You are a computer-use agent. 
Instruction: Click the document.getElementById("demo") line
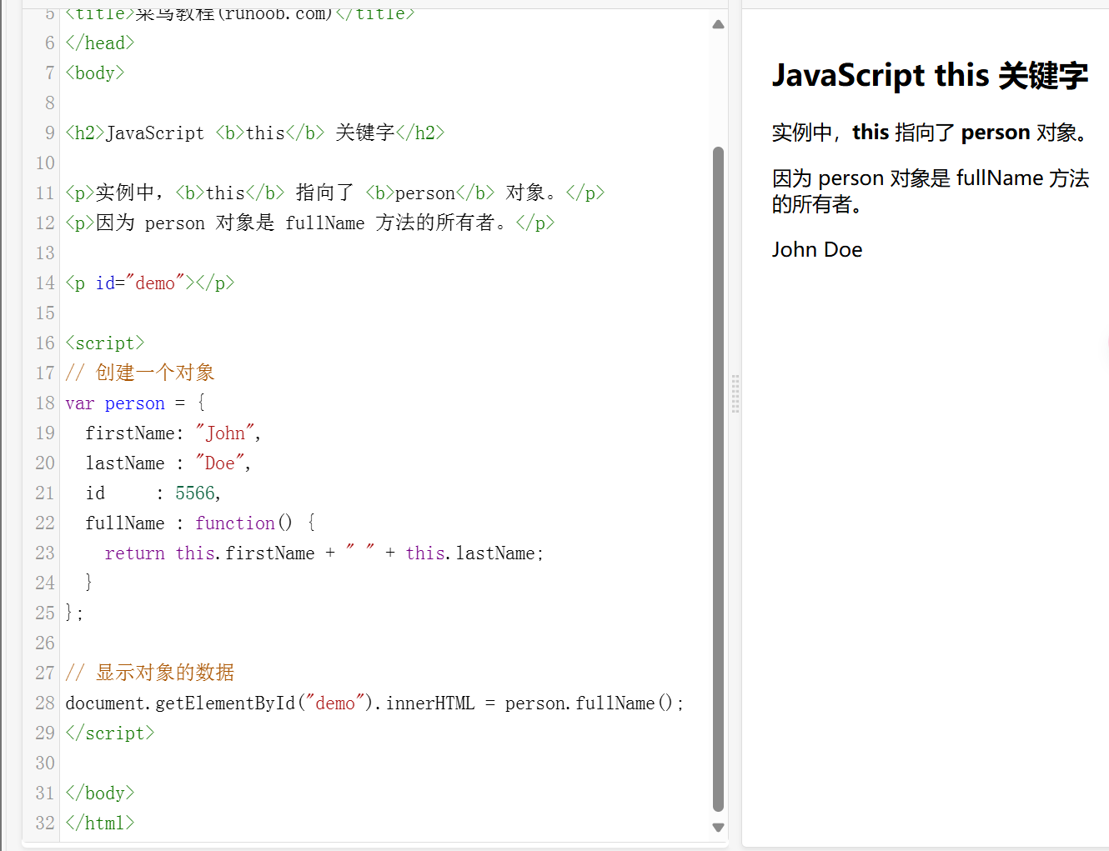point(375,703)
